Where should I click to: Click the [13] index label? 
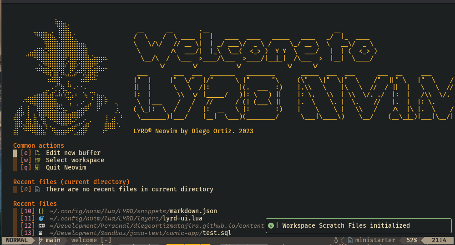(28, 233)
